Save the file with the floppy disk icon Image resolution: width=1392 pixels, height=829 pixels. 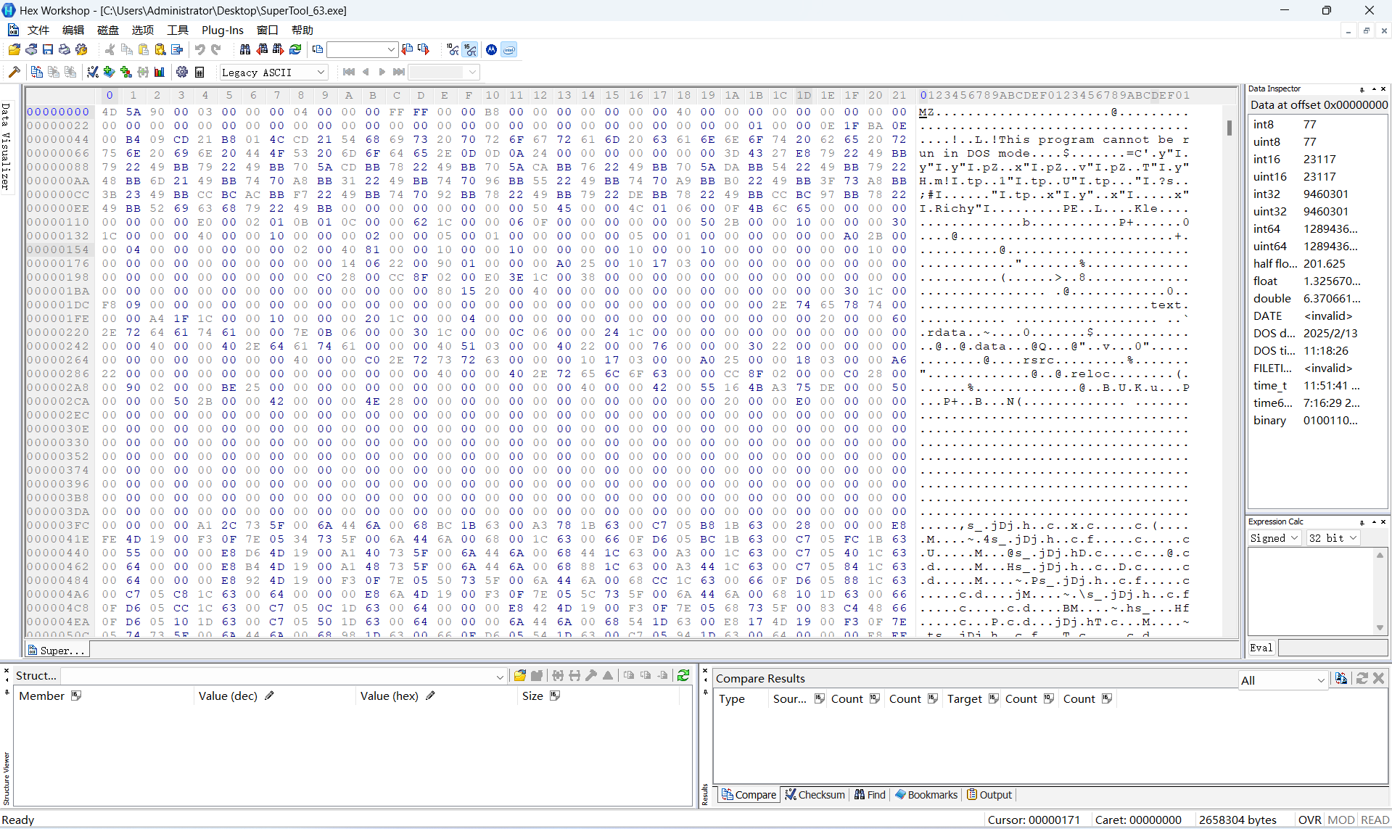(48, 49)
